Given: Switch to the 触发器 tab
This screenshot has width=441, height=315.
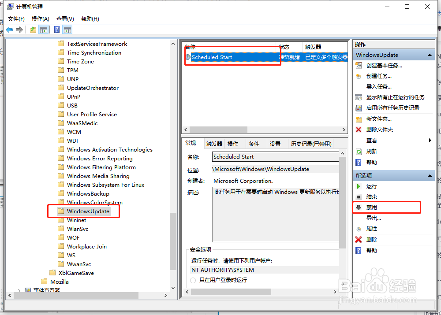Looking at the screenshot, I should (214, 144).
